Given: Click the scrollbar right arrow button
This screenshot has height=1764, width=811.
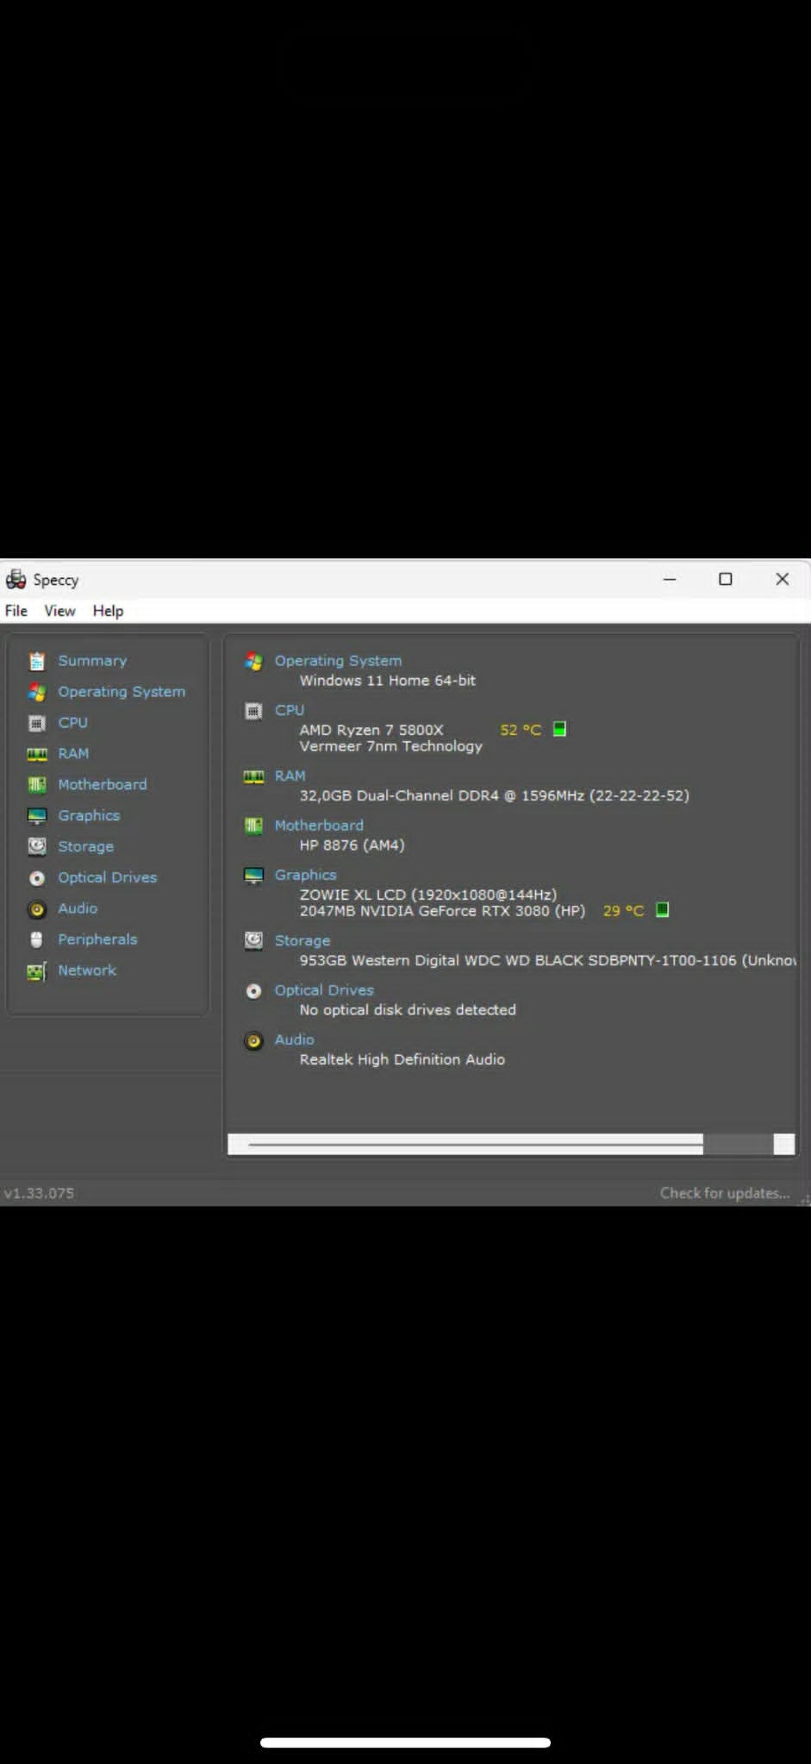Looking at the screenshot, I should point(784,1144).
